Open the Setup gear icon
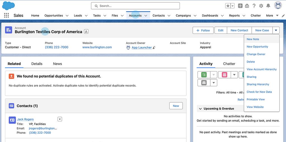Viewport: 286px width, 142px height. tap(261, 6)
